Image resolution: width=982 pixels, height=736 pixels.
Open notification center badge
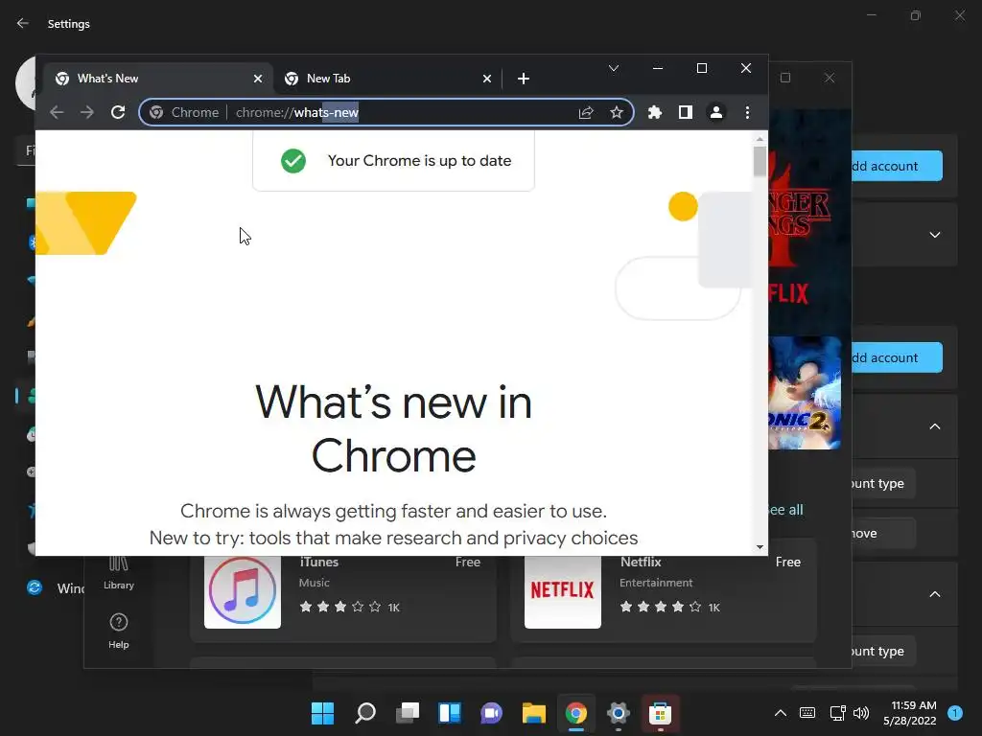click(x=955, y=713)
